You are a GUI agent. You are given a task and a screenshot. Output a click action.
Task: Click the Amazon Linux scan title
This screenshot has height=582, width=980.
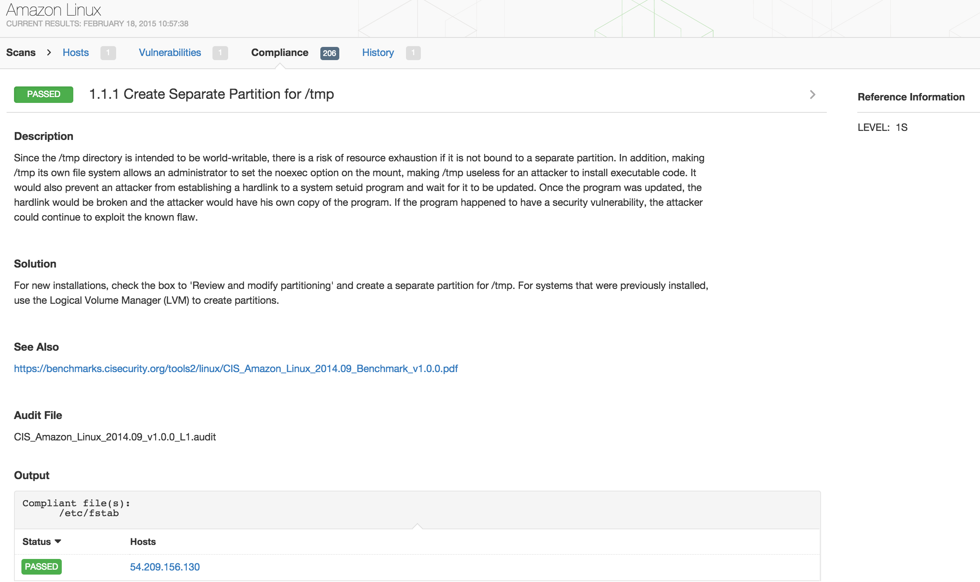click(x=54, y=10)
